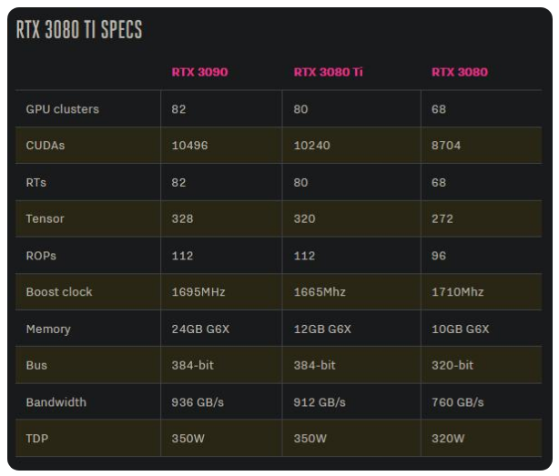This screenshot has height=476, width=559.
Task: Select the 760 GB/s bandwidth cell
Action: tap(457, 401)
